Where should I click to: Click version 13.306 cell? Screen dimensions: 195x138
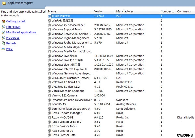[x=98, y=91]
